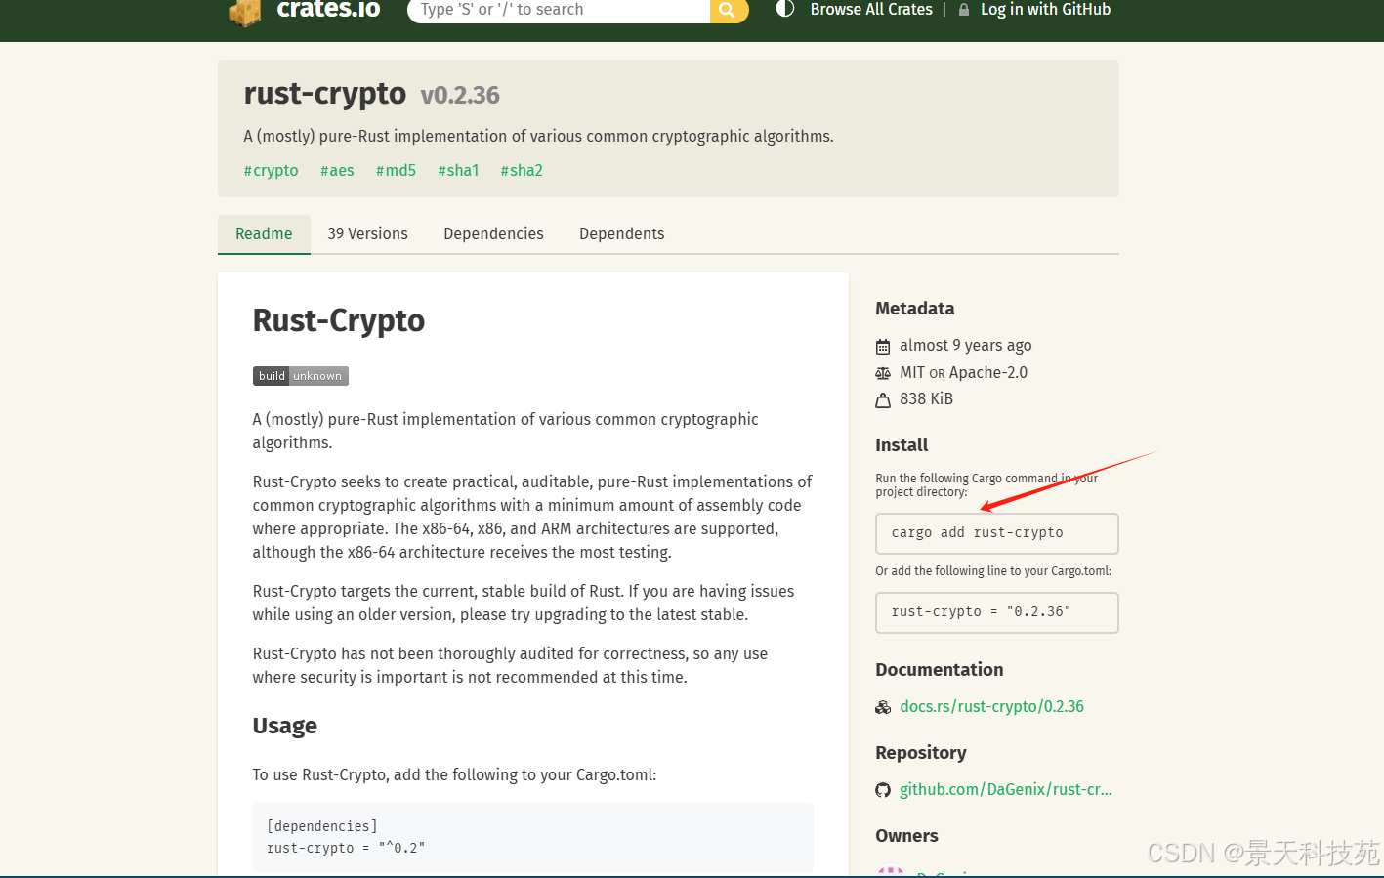Viewport: 1384px width, 878px height.
Task: Open the #sha1 keyword tag
Action: pyautogui.click(x=458, y=170)
